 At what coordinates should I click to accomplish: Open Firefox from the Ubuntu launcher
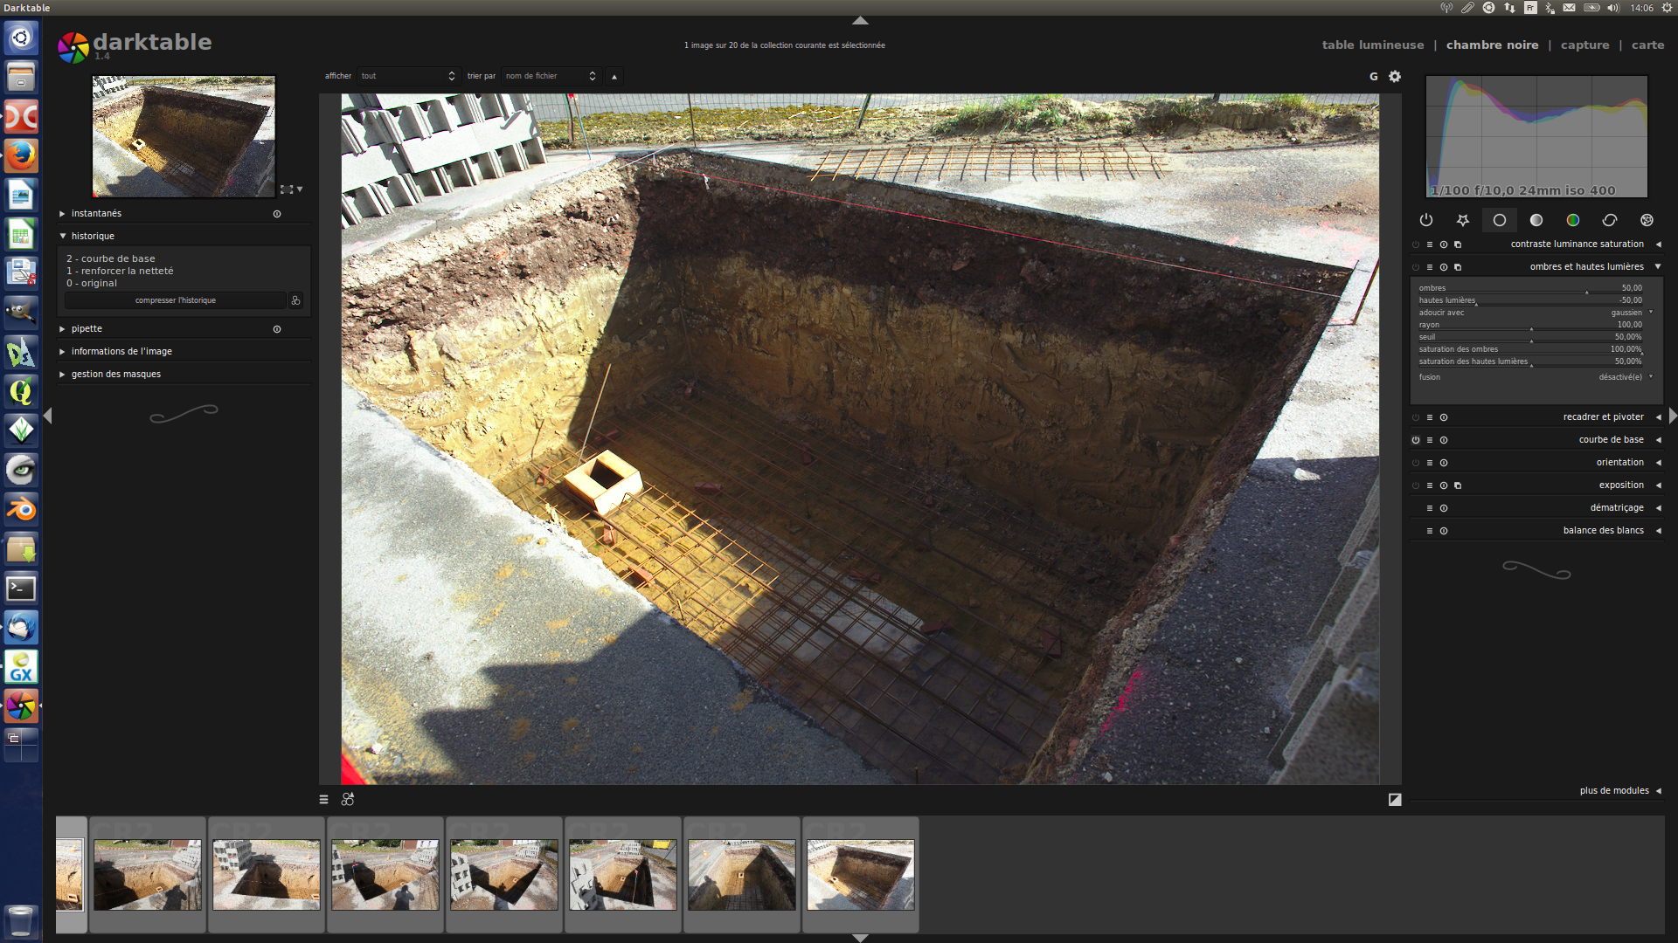(21, 156)
